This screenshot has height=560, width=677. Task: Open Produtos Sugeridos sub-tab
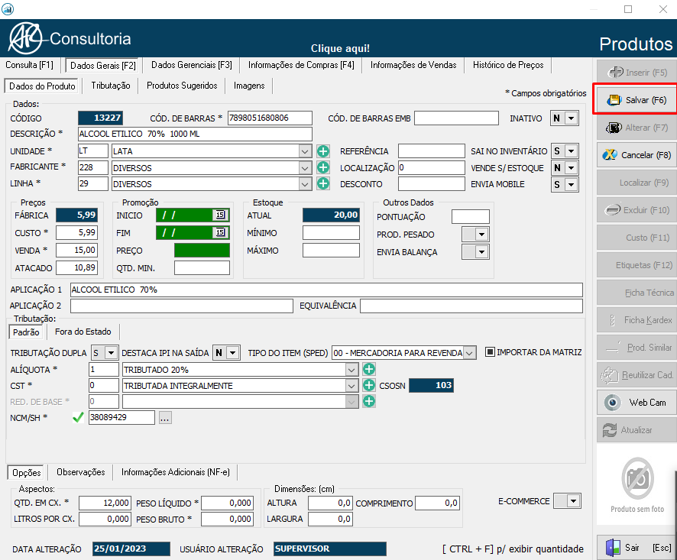[182, 86]
